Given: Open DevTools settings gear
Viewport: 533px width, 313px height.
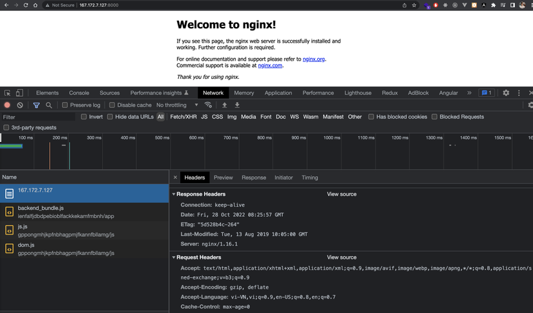Looking at the screenshot, I should pyautogui.click(x=506, y=93).
